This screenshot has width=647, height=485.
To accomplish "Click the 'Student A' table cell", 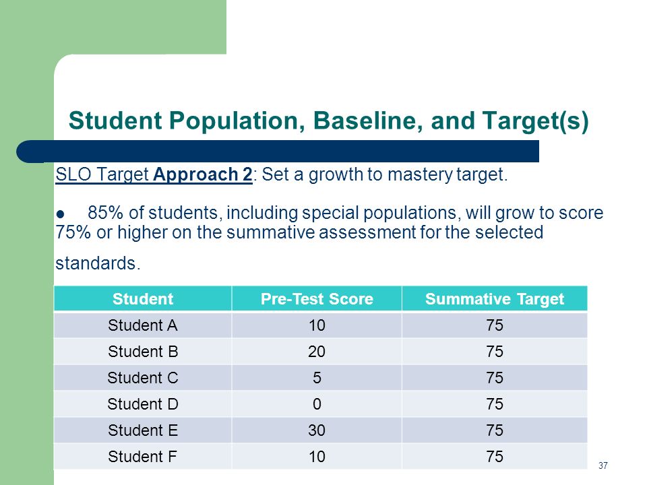I will point(143,325).
